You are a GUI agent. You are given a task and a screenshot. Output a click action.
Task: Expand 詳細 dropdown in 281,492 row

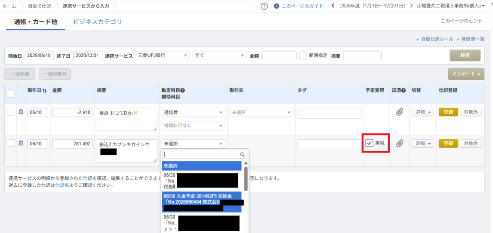click(x=423, y=143)
